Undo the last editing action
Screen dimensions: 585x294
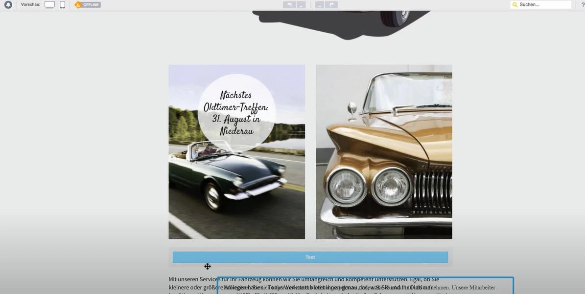(x=288, y=4)
